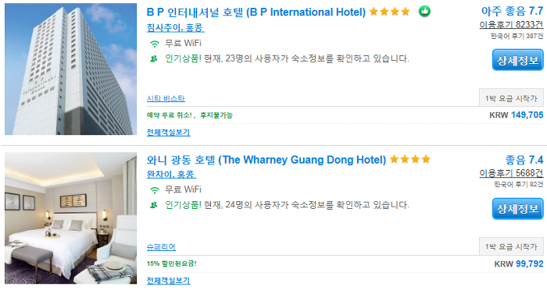
Task: Open the BP International Hotel title link
Action: [x=256, y=12]
